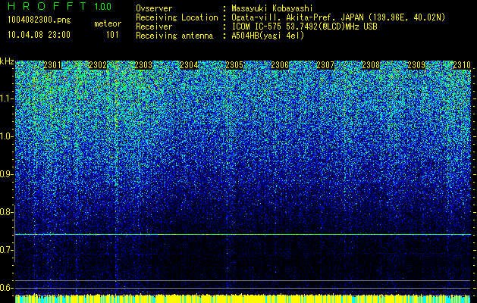Click the 1.1 kHz axis label
The height and width of the screenshot is (303, 477).
click(7, 98)
